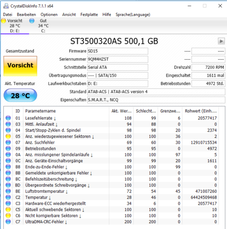Screen dimensions: 227x229
Task: Go to next disk with arrow button
Action: pos(221,41)
